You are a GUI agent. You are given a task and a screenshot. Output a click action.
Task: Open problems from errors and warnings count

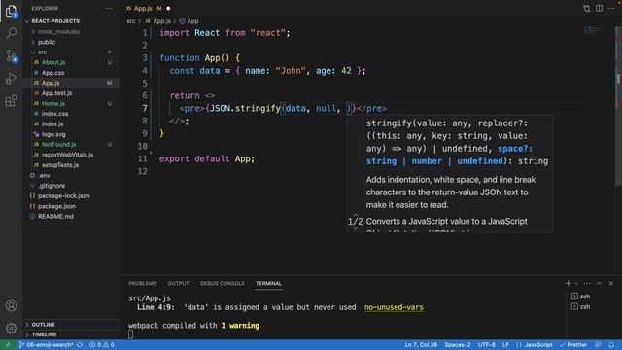coord(102,345)
